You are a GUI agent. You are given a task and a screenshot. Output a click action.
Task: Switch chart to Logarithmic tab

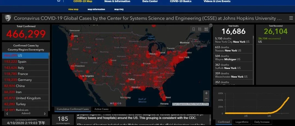[242, 122]
